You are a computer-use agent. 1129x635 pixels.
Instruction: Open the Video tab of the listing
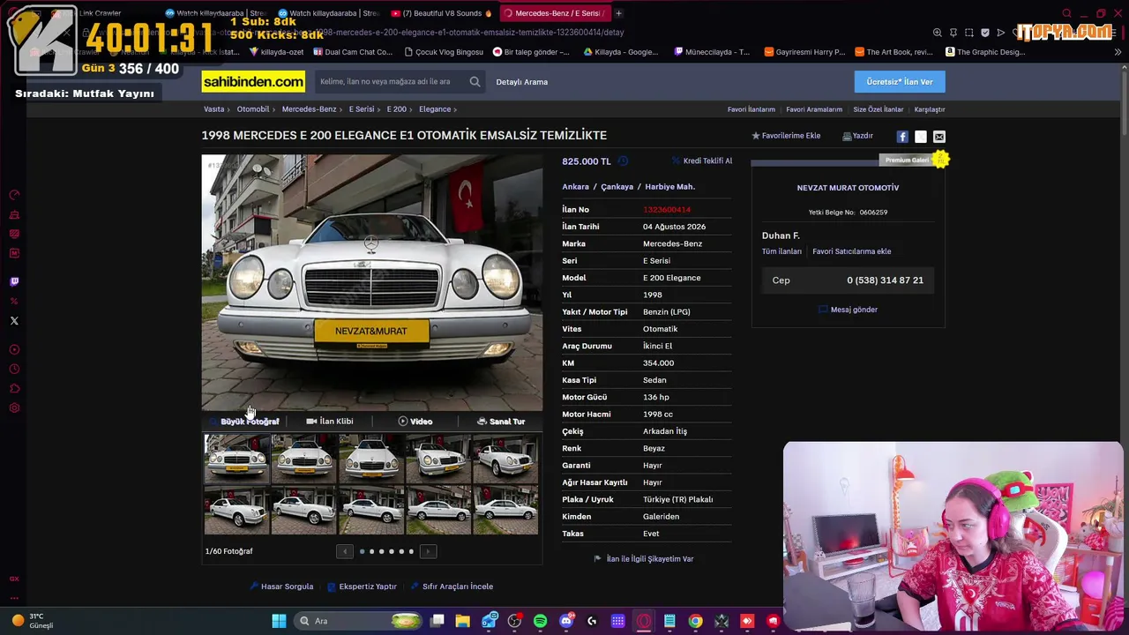click(x=415, y=422)
